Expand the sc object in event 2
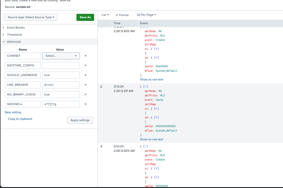 click(x=156, y=109)
